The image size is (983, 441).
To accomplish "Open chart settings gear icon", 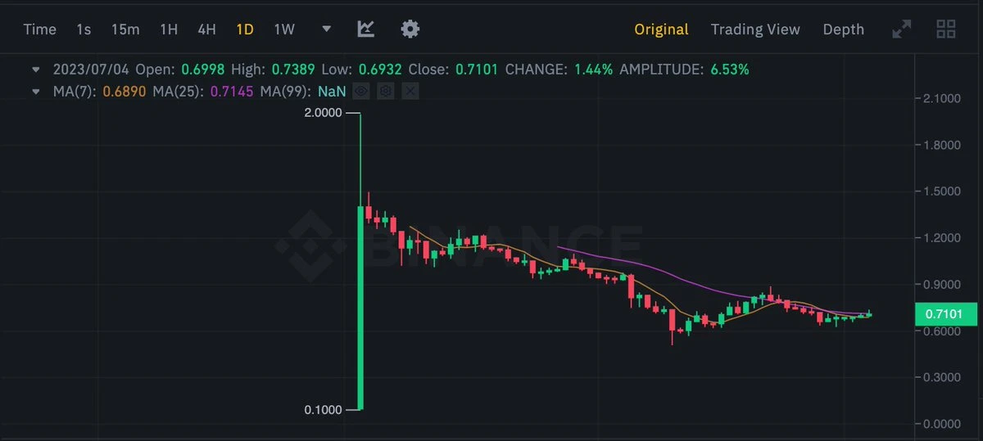I will [x=410, y=29].
